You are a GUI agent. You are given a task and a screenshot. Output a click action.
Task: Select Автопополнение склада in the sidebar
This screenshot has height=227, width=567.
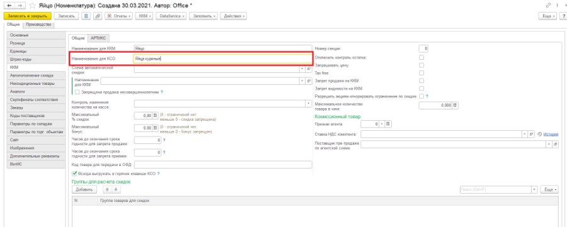(37, 75)
